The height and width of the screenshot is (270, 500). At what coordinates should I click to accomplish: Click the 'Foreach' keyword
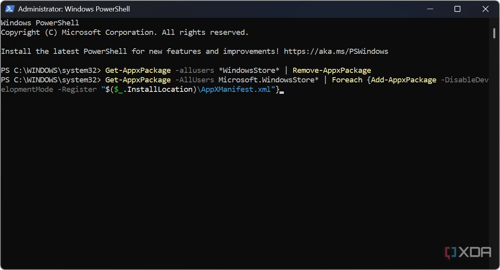347,80
